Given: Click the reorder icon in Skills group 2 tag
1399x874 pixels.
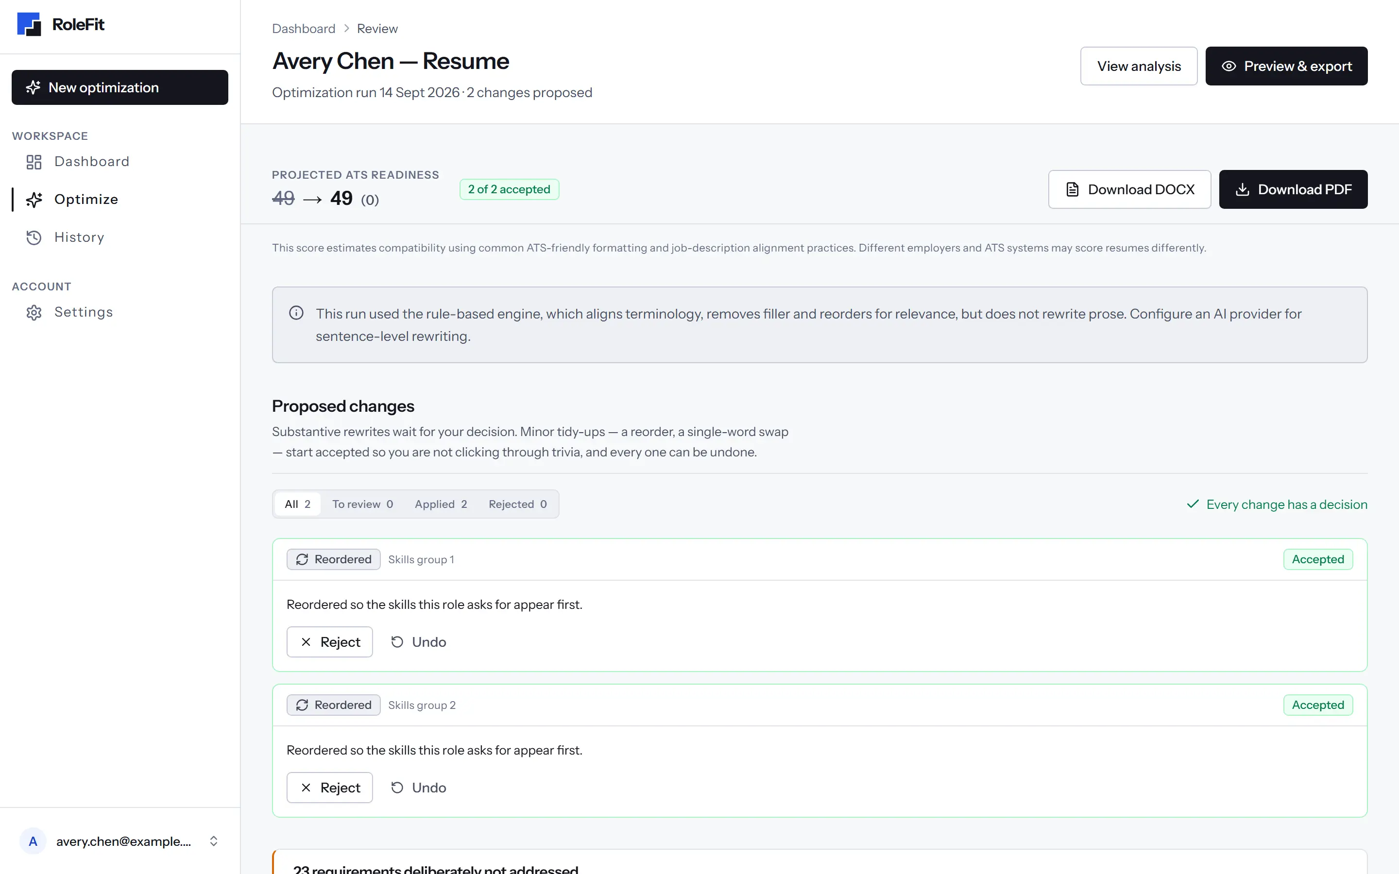Looking at the screenshot, I should tap(302, 705).
